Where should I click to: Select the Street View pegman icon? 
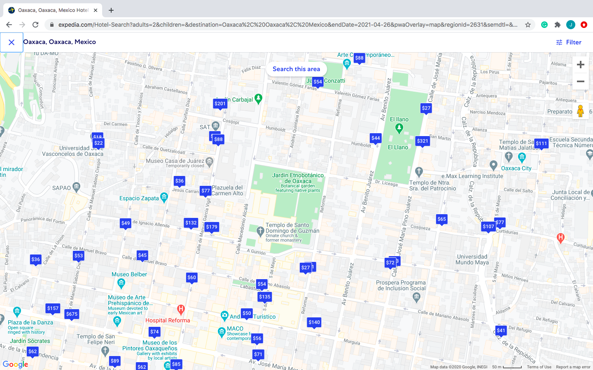coord(581,111)
